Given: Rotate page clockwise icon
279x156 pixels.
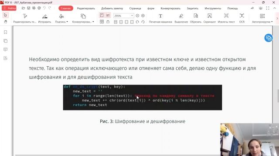Looking at the screenshot, I should (137, 22).
